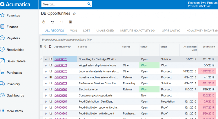
Task: Click the attachments column header icon
Action: [45, 47]
